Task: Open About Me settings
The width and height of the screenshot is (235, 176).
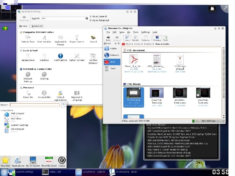Action: point(28,94)
